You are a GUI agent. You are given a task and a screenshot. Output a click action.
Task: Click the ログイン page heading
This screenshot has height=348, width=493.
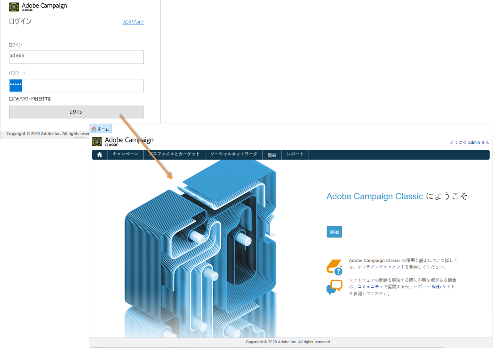pos(20,21)
